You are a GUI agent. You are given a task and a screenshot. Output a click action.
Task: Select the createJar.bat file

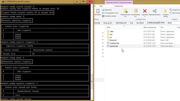[x=114, y=43]
